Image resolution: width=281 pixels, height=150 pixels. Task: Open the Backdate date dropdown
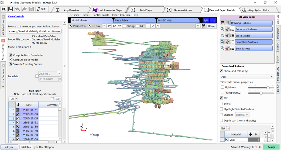click(59, 74)
